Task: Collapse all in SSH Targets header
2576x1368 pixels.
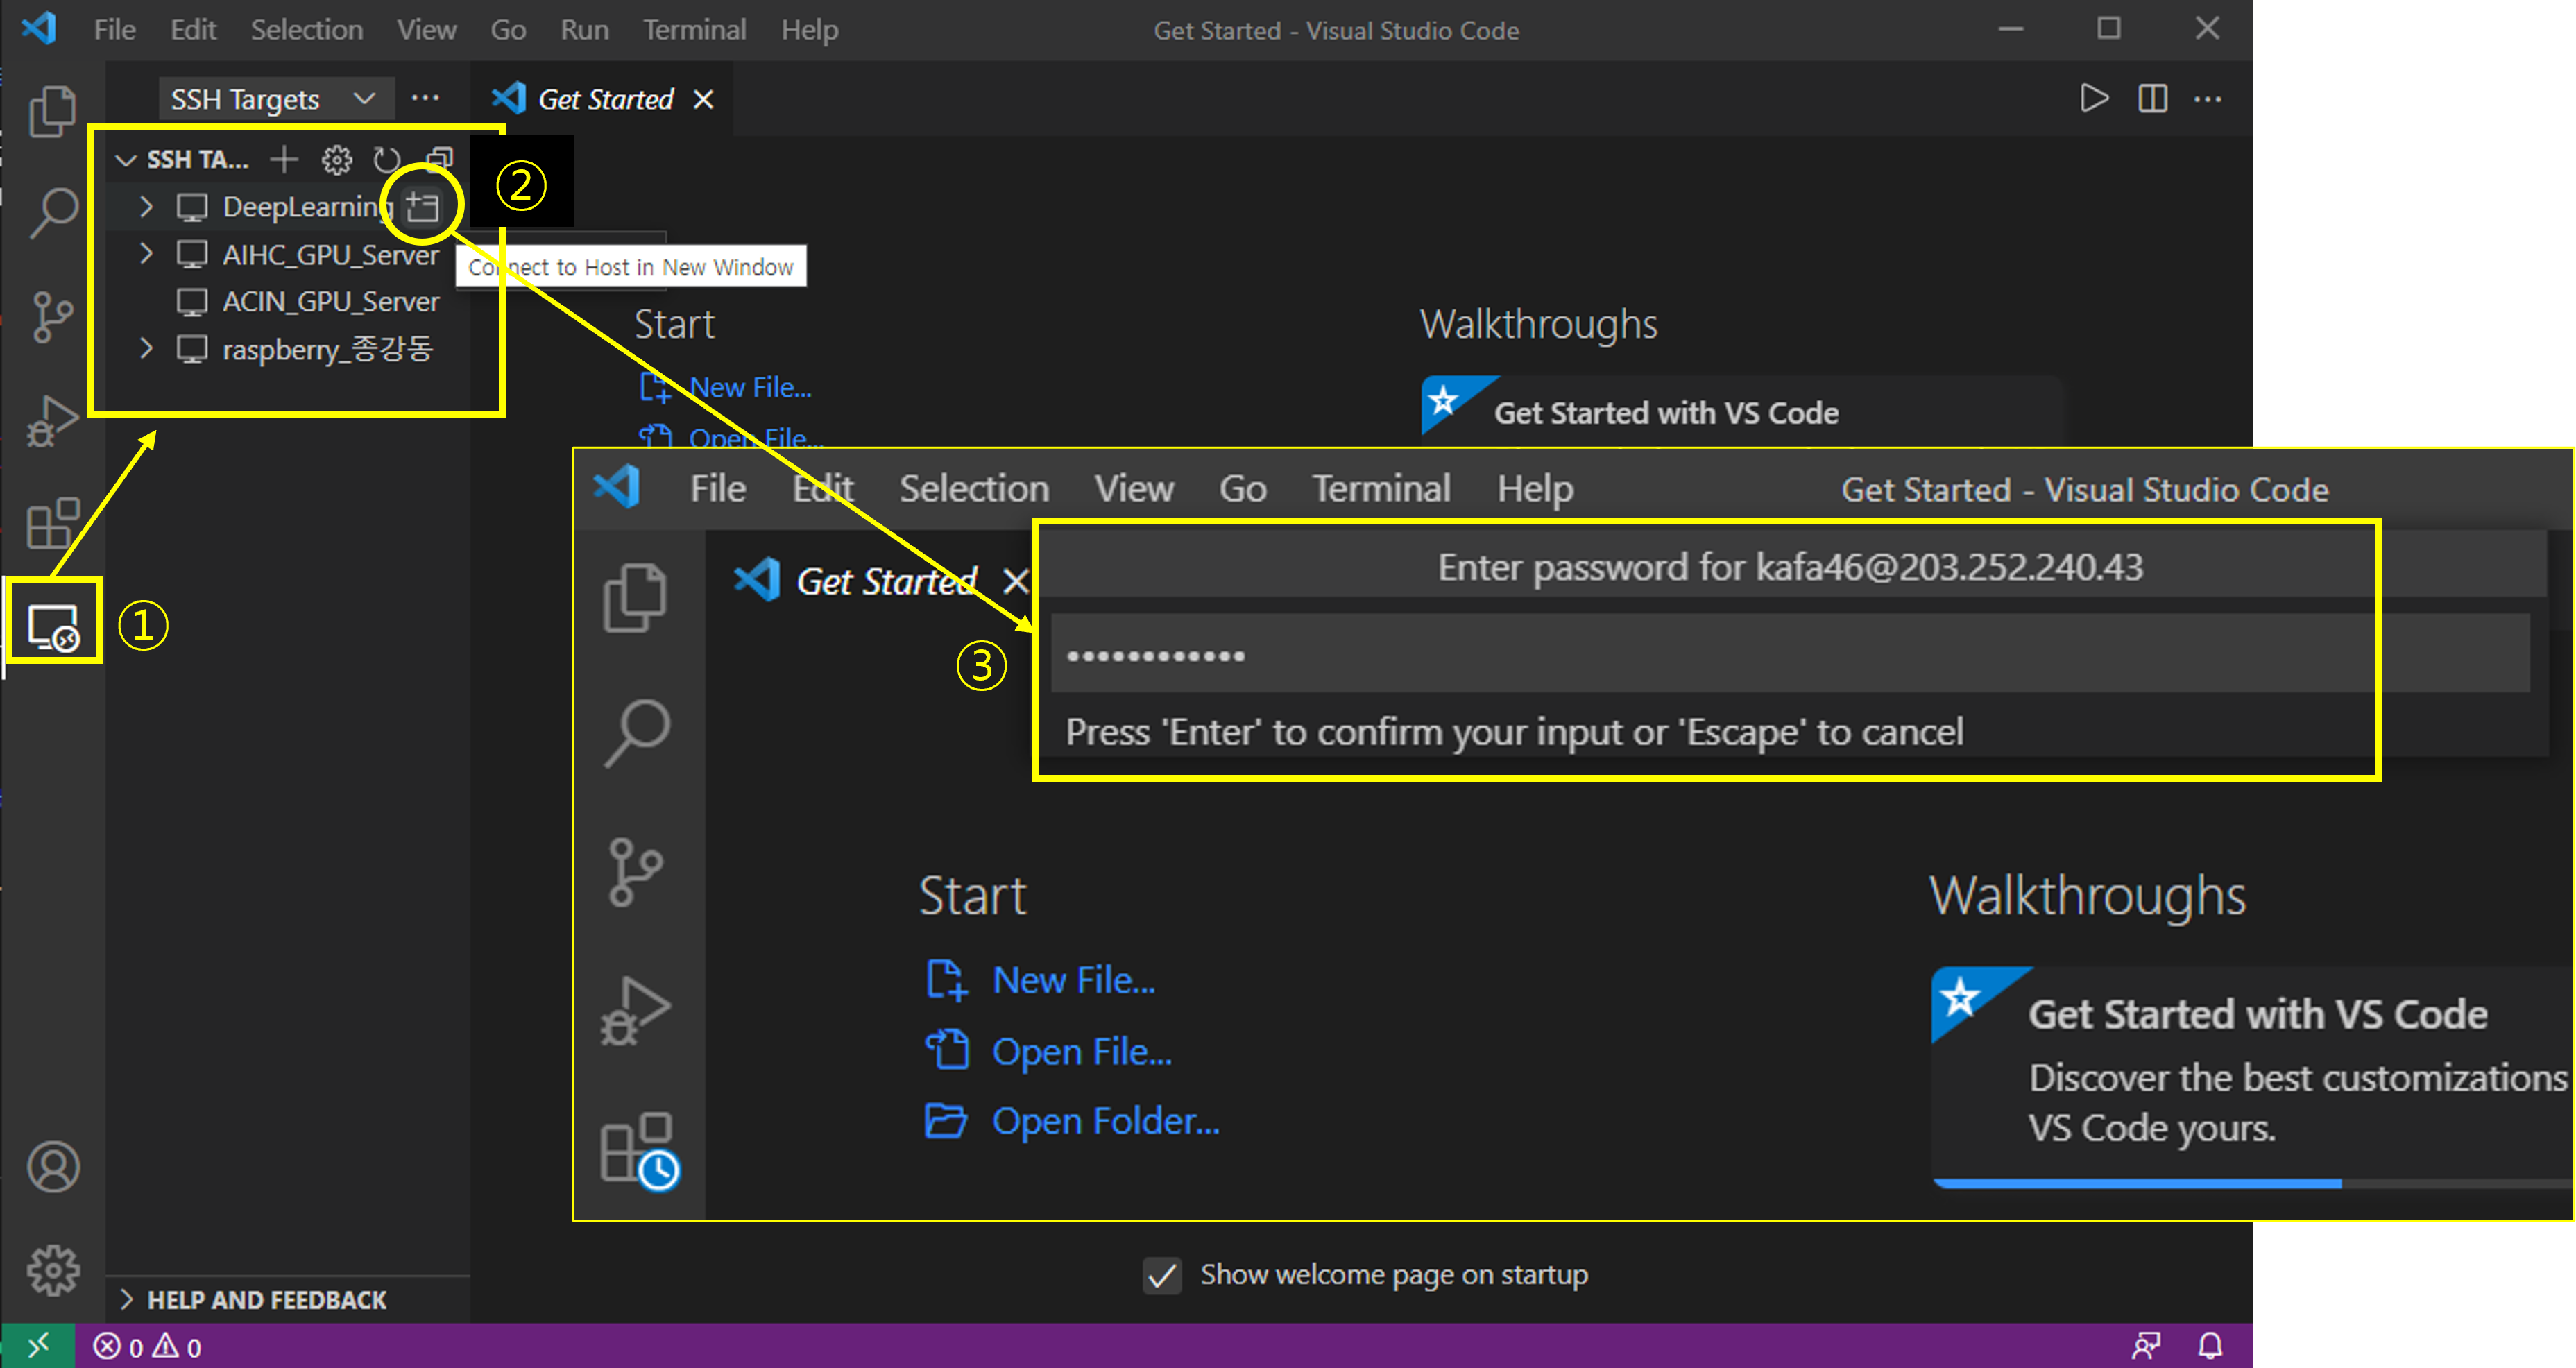Action: (440, 159)
